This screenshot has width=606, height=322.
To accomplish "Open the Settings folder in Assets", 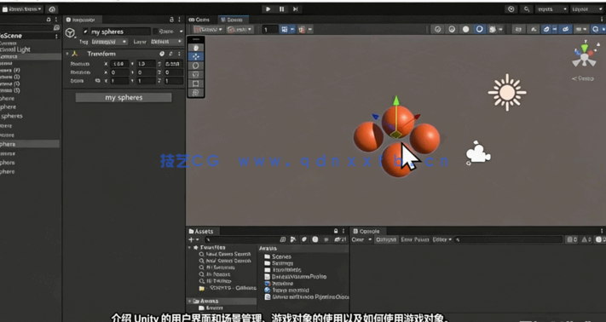I will pyautogui.click(x=279, y=263).
